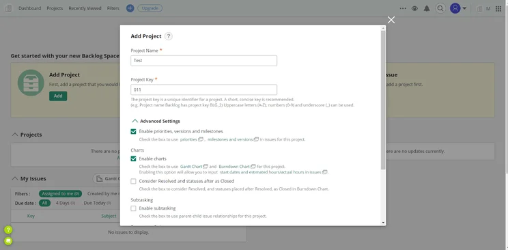Open the notifications bell
This screenshot has width=508, height=250.
[x=427, y=8]
